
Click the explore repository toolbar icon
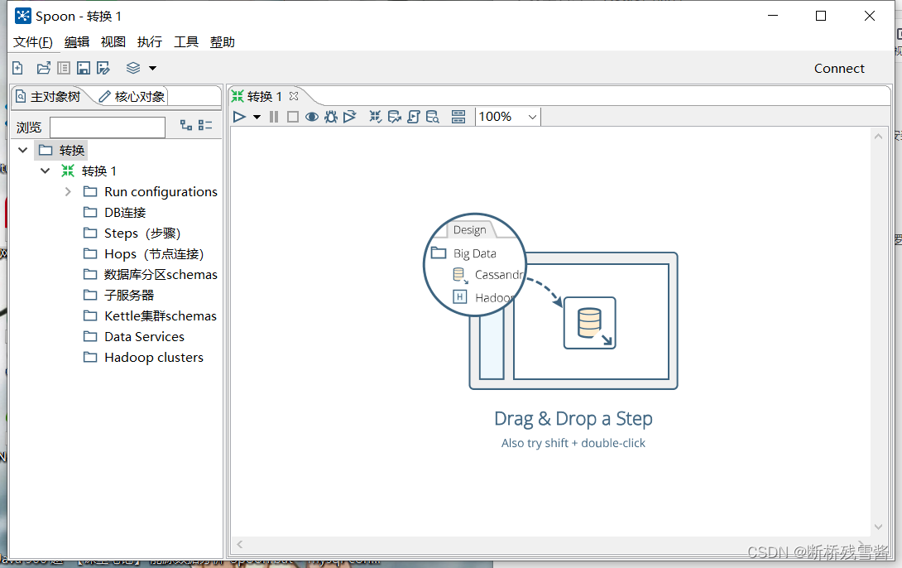click(64, 68)
